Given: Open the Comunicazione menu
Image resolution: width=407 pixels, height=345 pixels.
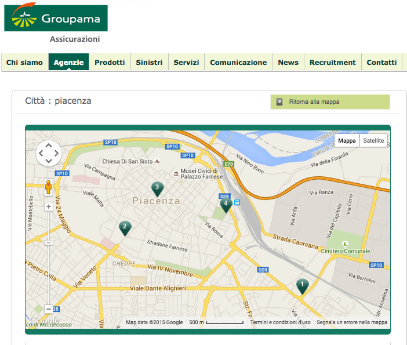Looking at the screenshot, I should click(238, 62).
